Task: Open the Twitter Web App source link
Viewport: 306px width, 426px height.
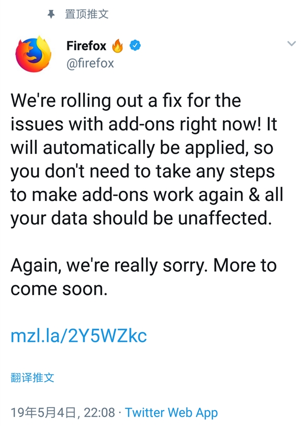Action: point(171,413)
